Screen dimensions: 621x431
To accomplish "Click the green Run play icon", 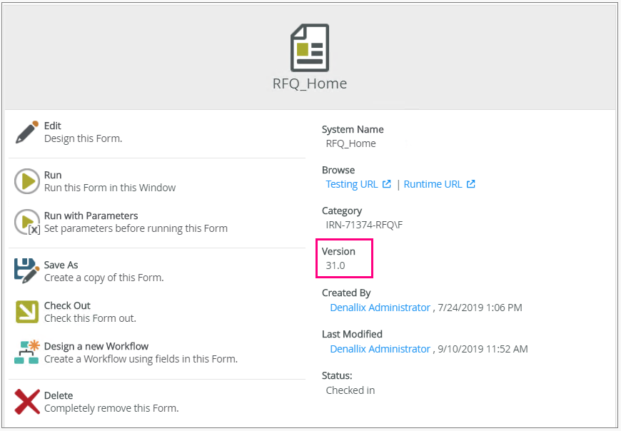I will tap(26, 181).
